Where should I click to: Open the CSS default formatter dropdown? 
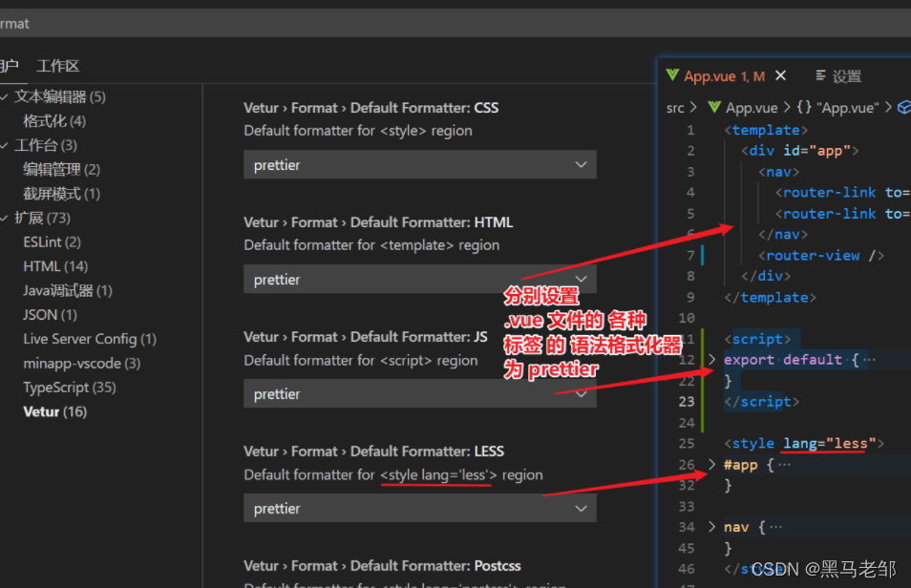click(x=419, y=164)
